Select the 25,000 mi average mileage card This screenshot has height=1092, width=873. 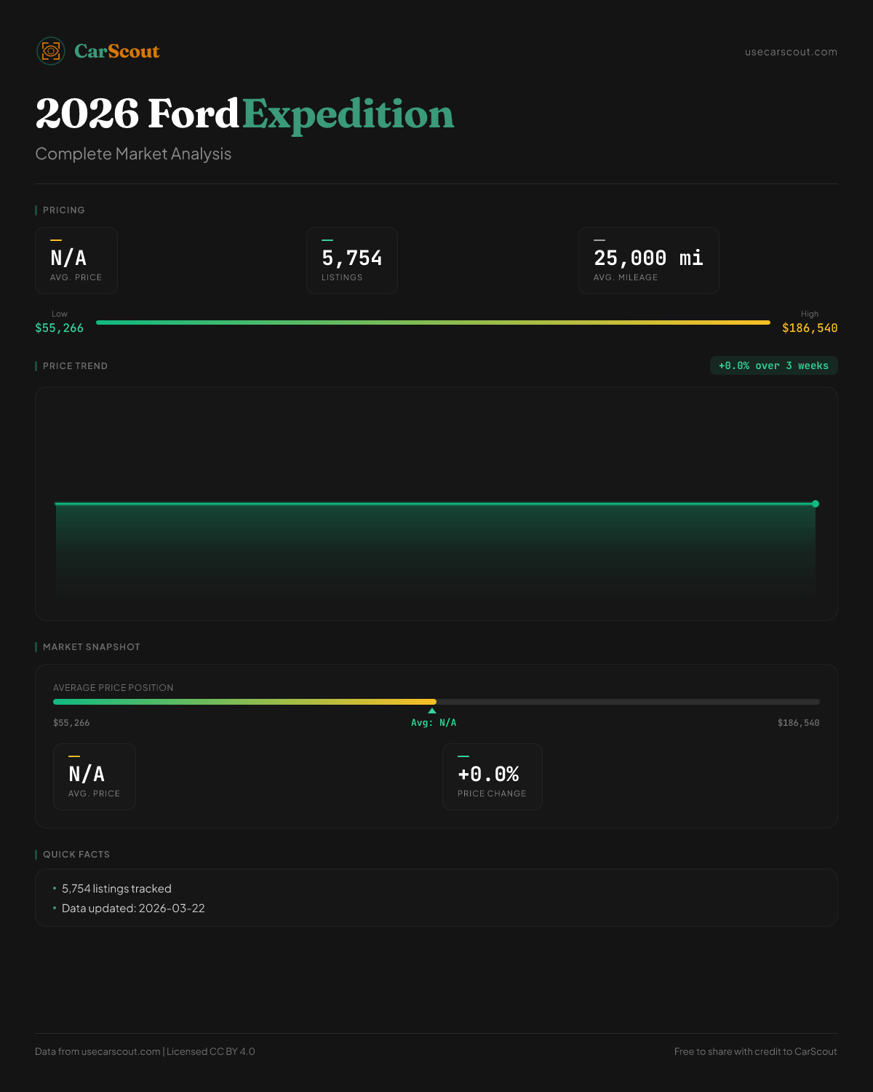(648, 261)
